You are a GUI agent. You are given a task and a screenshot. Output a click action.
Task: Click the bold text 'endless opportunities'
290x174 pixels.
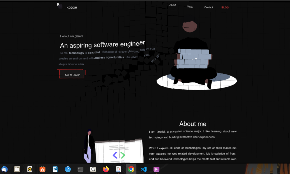109,57
